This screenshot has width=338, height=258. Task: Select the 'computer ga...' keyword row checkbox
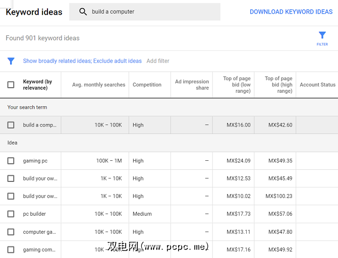11,232
